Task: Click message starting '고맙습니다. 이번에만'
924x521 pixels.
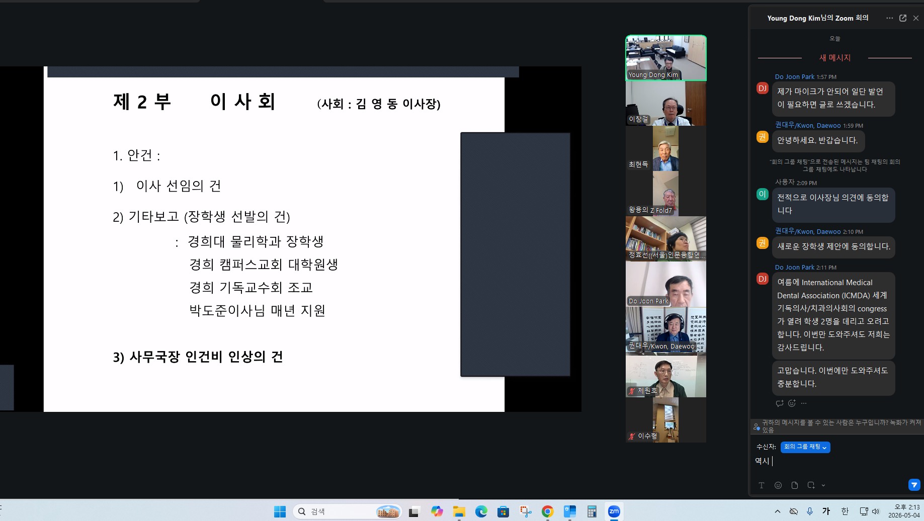Action: (x=833, y=377)
